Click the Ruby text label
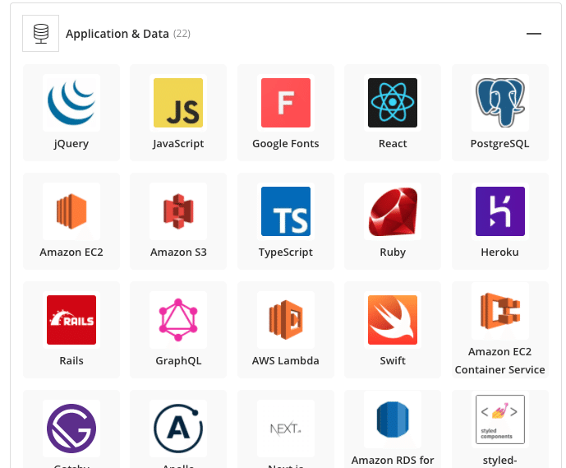Screen dimensions: 566x468 393,253
